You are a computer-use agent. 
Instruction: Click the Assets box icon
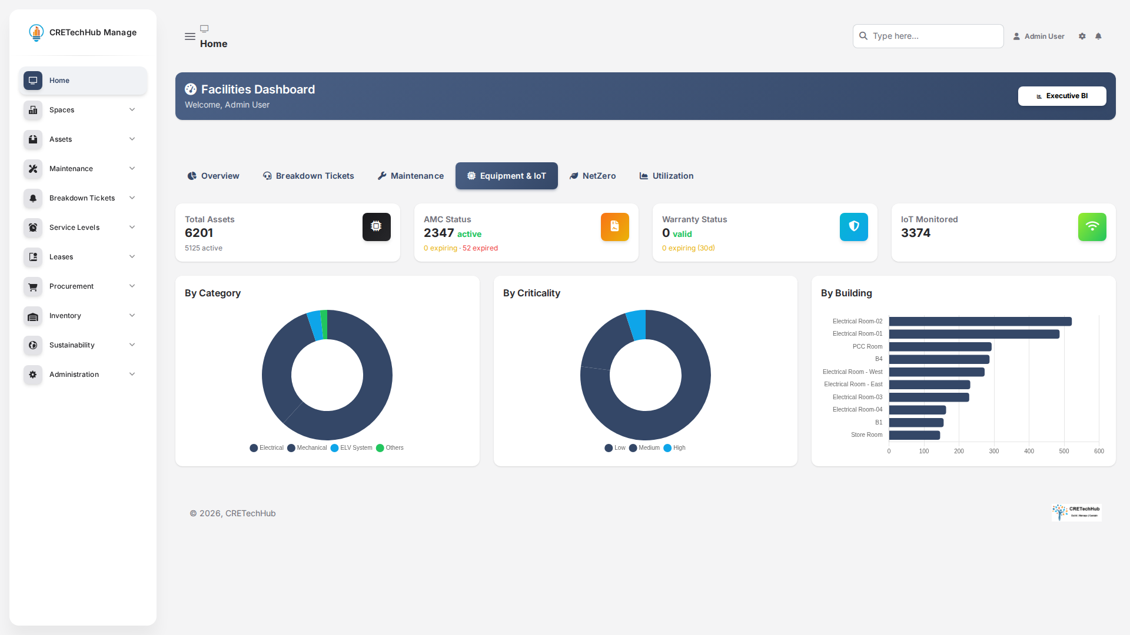point(33,139)
